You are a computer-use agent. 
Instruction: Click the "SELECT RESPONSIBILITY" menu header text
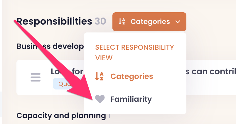coord(134,47)
